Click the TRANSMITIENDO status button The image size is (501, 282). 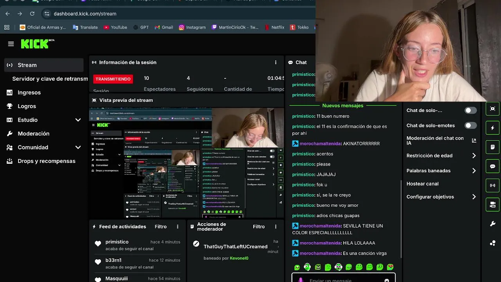click(x=113, y=79)
